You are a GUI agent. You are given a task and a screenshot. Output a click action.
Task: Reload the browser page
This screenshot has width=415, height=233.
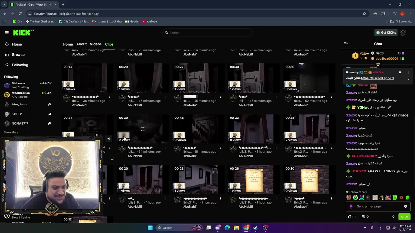point(20,14)
